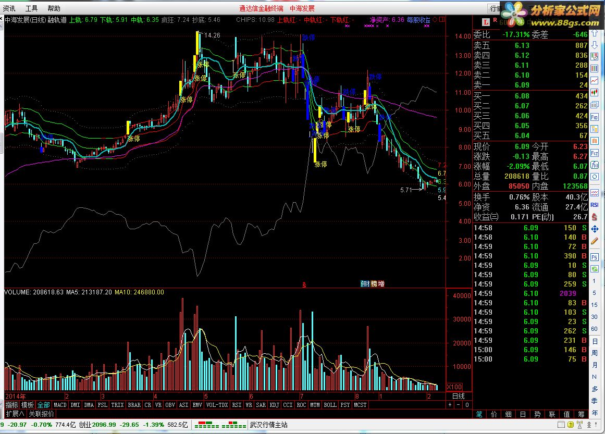The height and width of the screenshot is (434, 605).
Task: Select the MACD indicator tab
Action: 60,405
